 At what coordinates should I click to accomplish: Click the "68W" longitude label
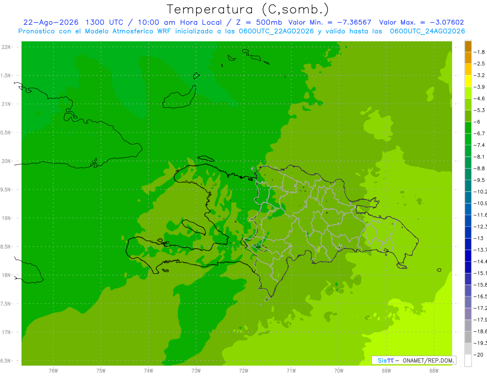(x=434, y=371)
